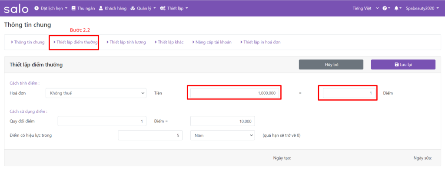
Task: Open the Nâng cấp tài khoản tab
Action: click(x=213, y=42)
